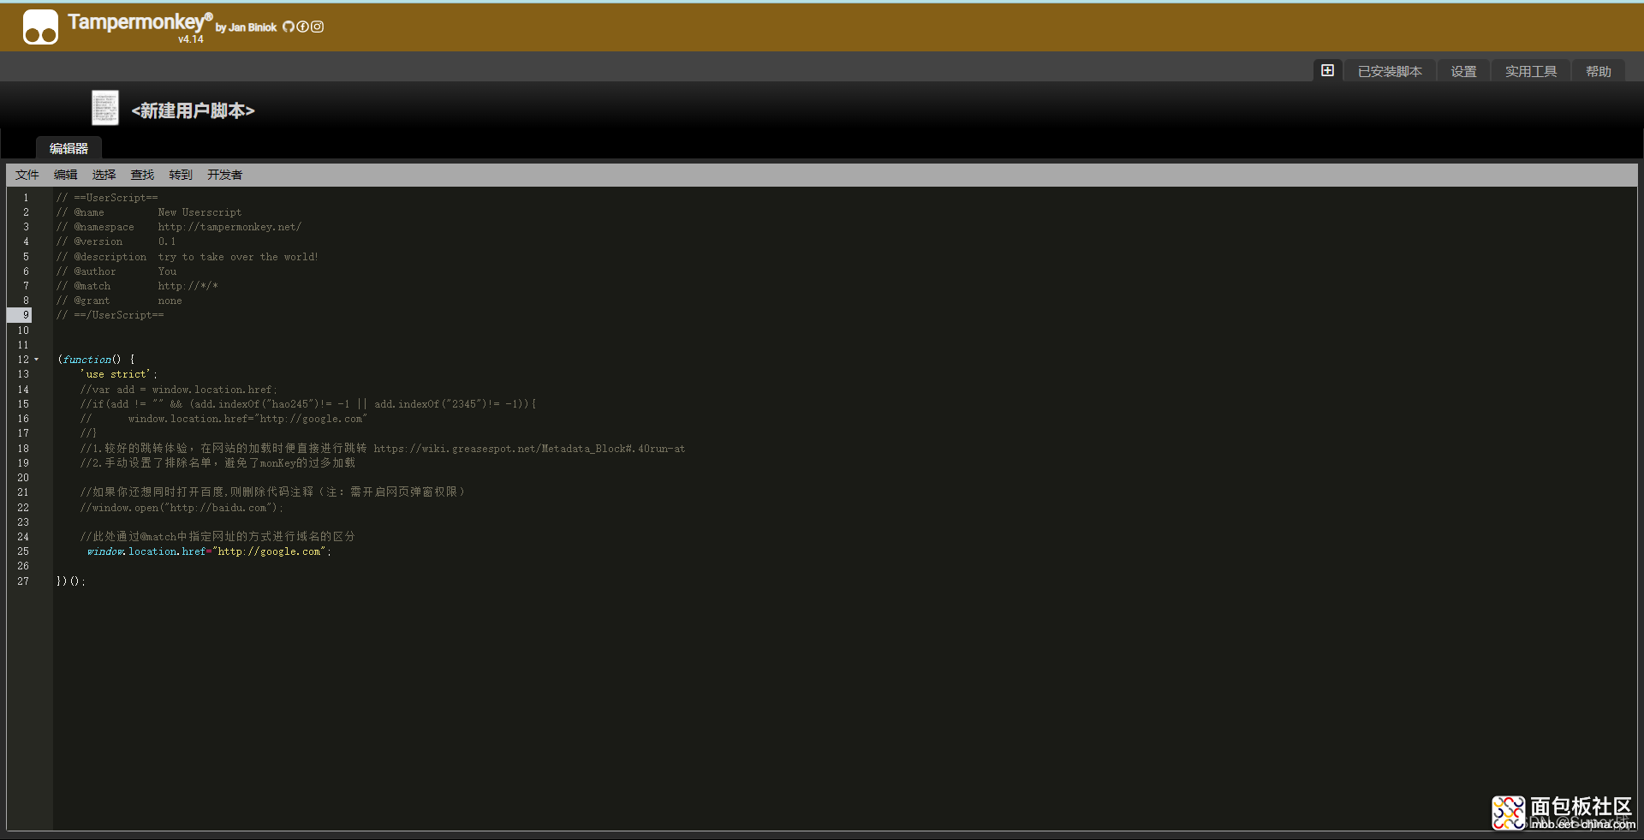Open the 选择 menu
Image resolution: width=1644 pixels, height=840 pixels.
(104, 175)
